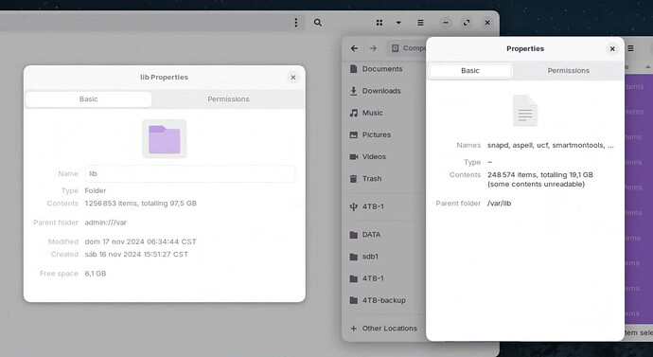Click the USB icon beside 4TB-1

pos(354,206)
